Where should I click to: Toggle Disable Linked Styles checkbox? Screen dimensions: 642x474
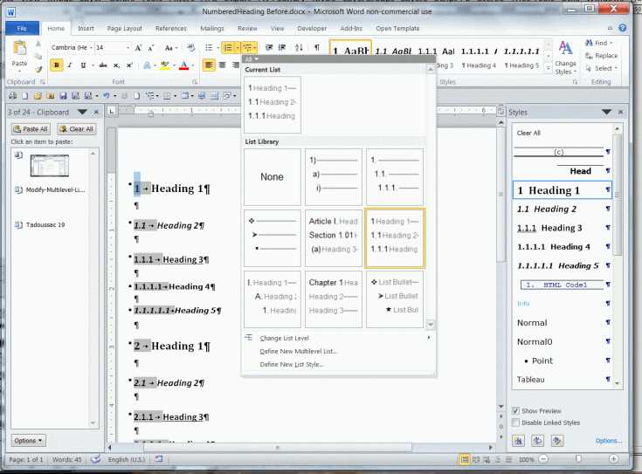[515, 422]
